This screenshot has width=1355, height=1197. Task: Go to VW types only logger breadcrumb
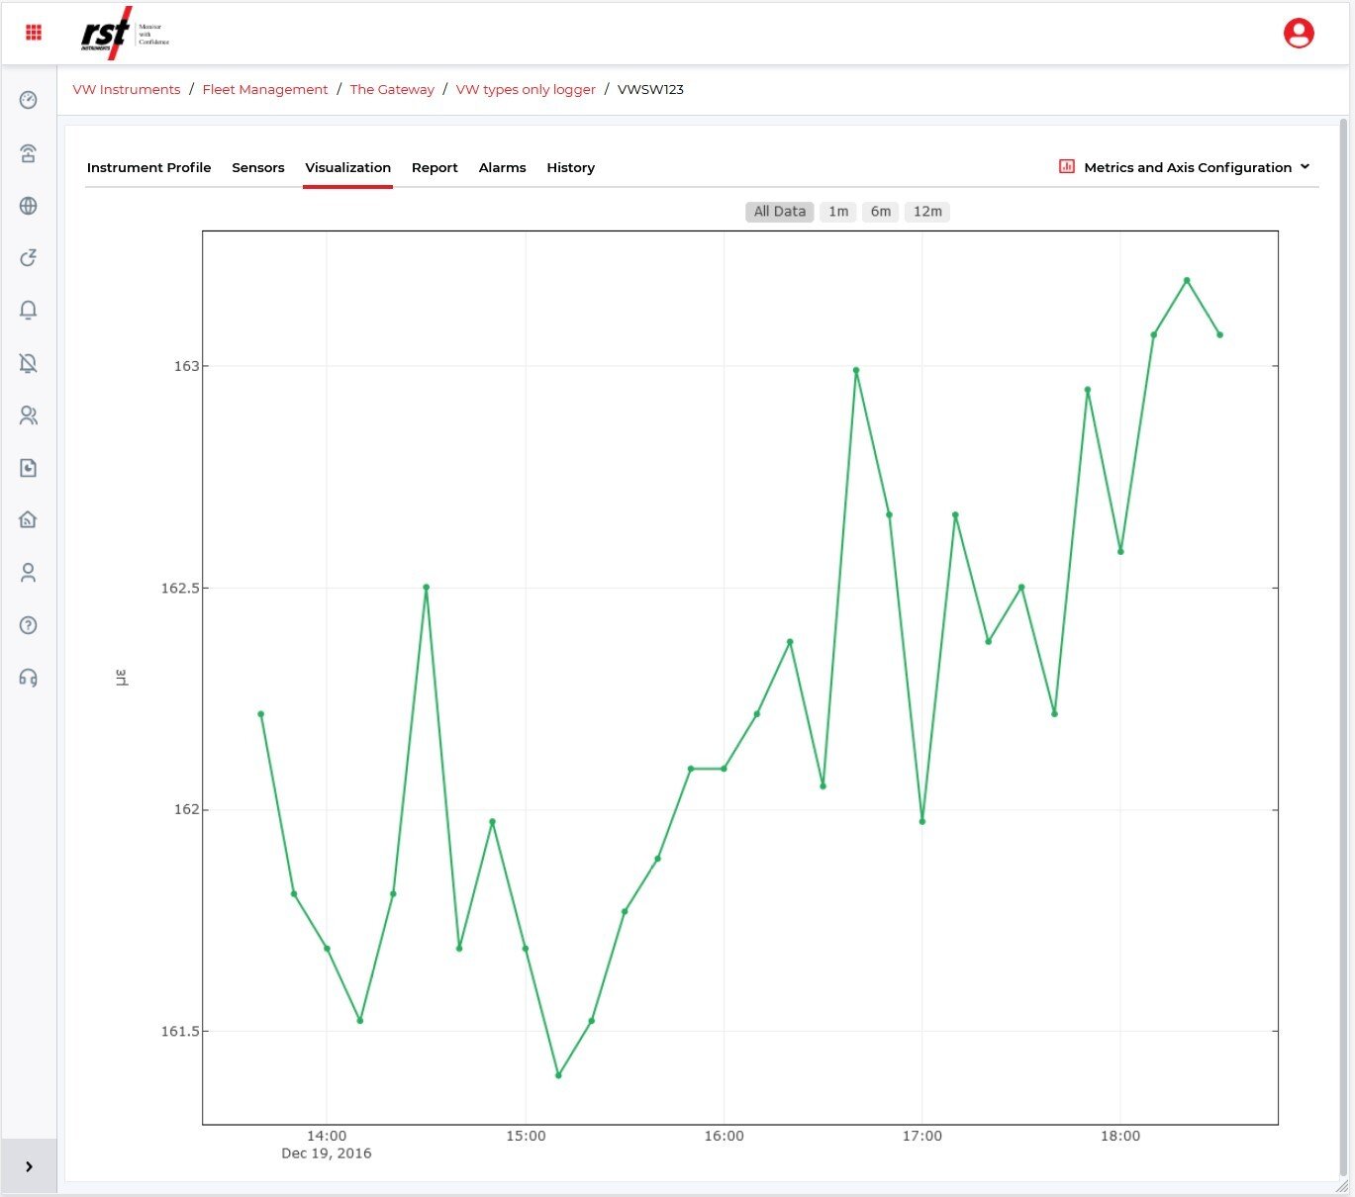click(x=526, y=89)
